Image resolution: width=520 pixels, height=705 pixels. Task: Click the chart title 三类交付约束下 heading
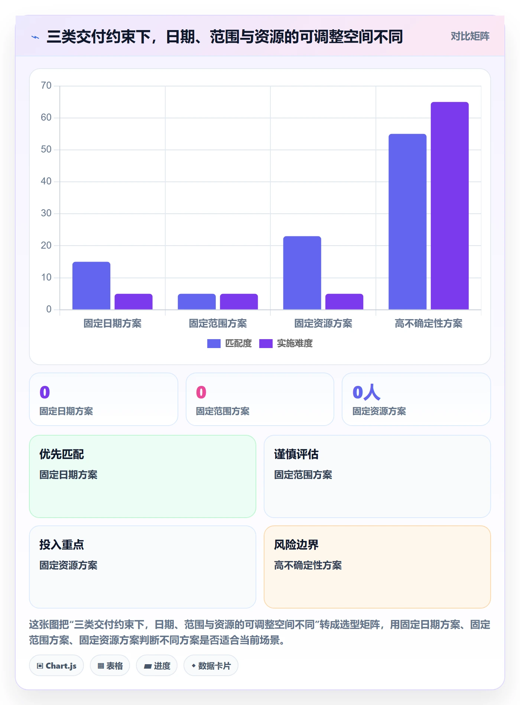(225, 37)
